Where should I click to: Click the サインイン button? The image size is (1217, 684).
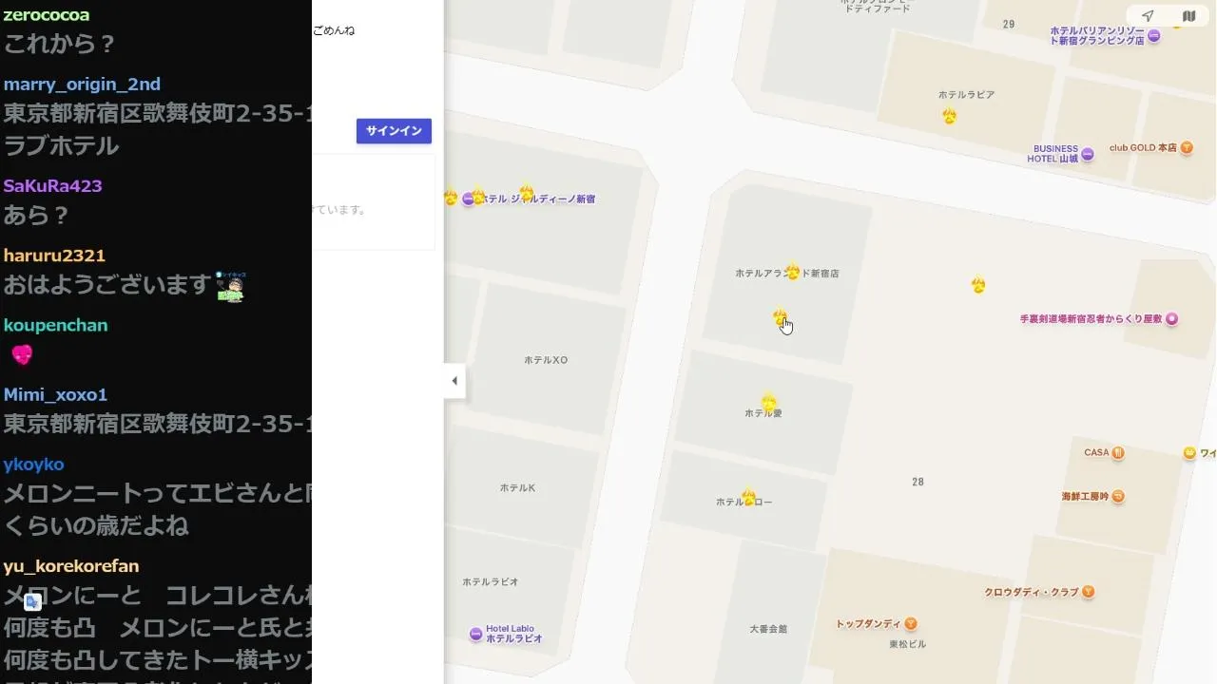394,131
